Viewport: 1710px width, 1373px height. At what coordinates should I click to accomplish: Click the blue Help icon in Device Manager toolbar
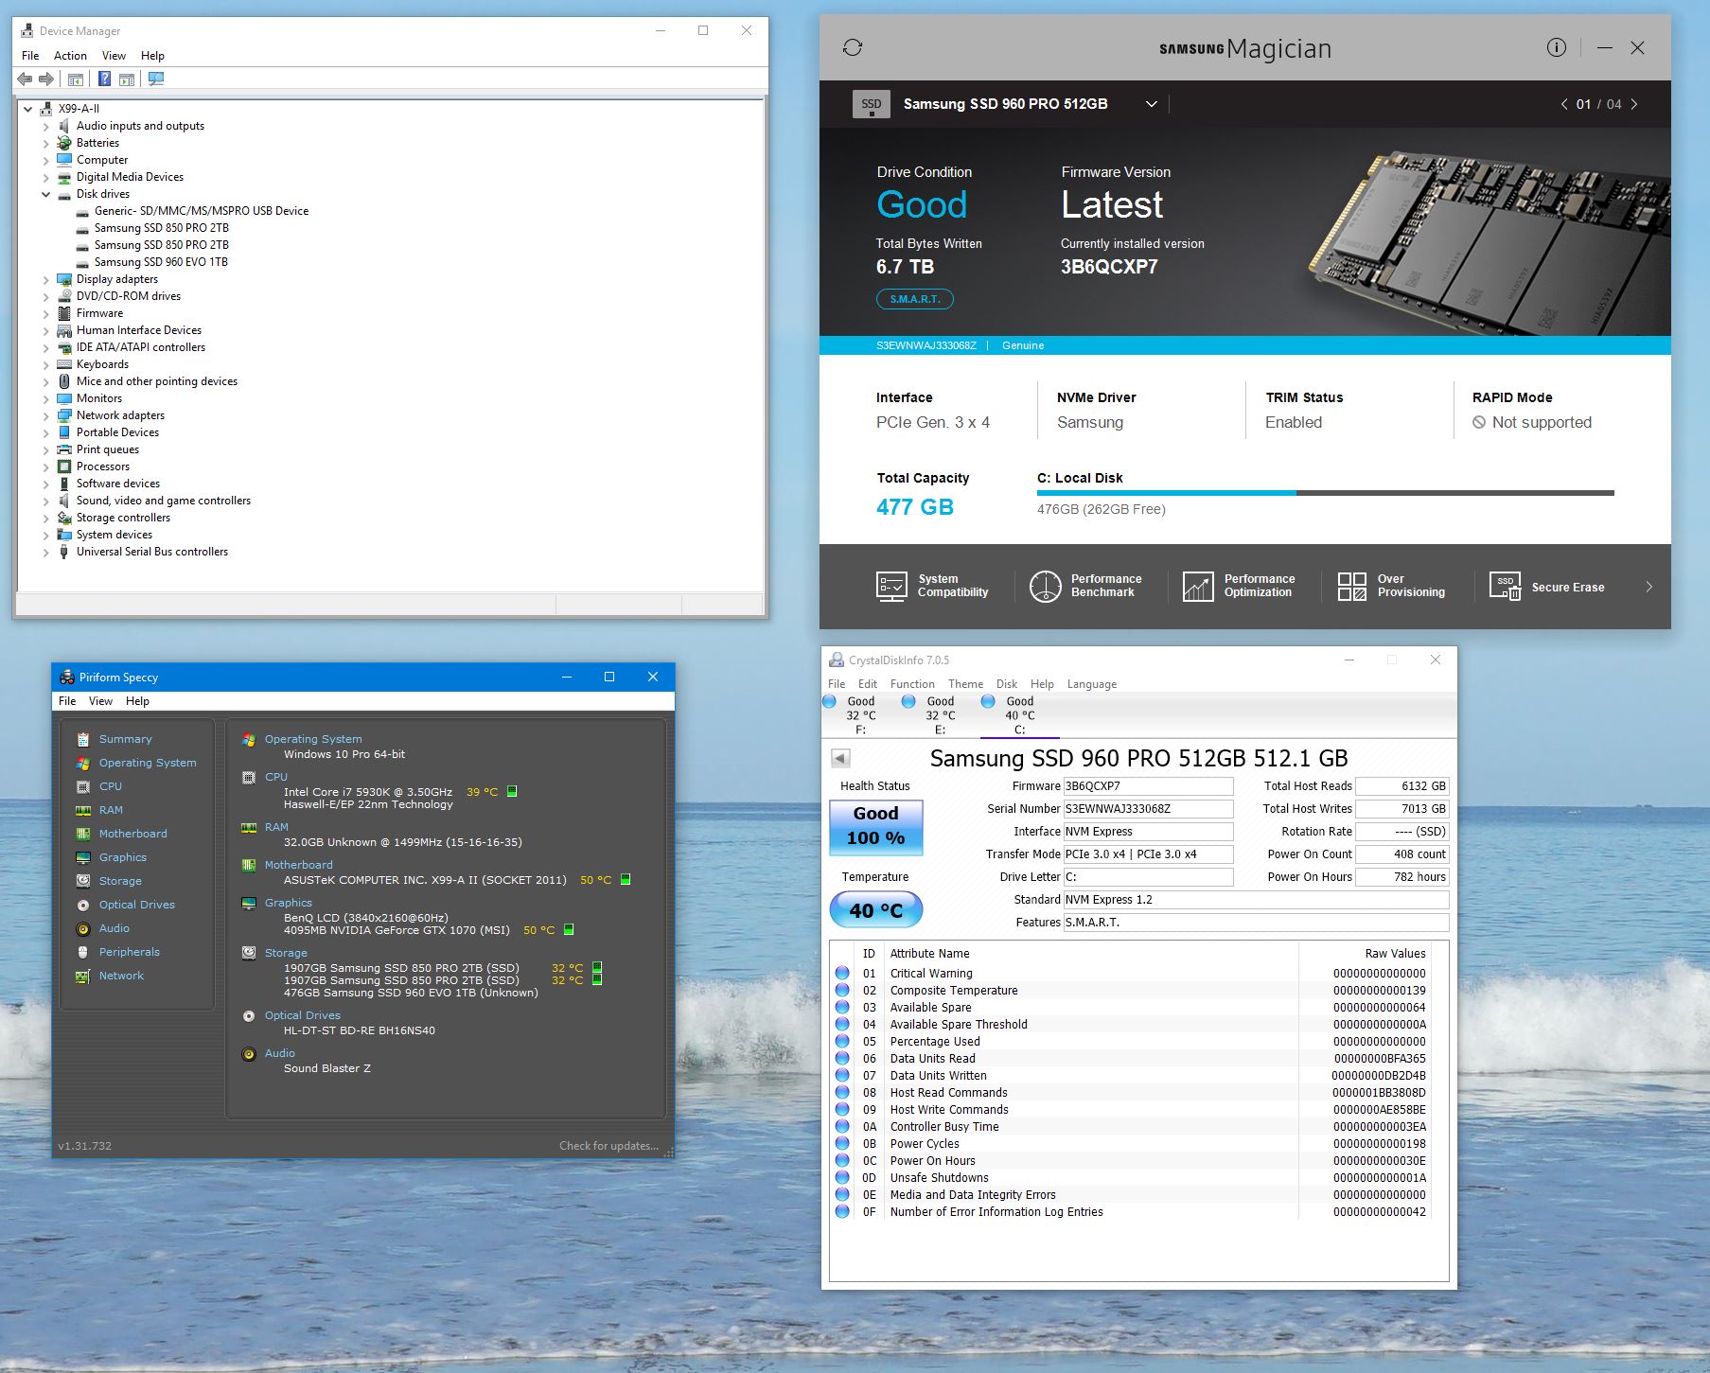[105, 79]
